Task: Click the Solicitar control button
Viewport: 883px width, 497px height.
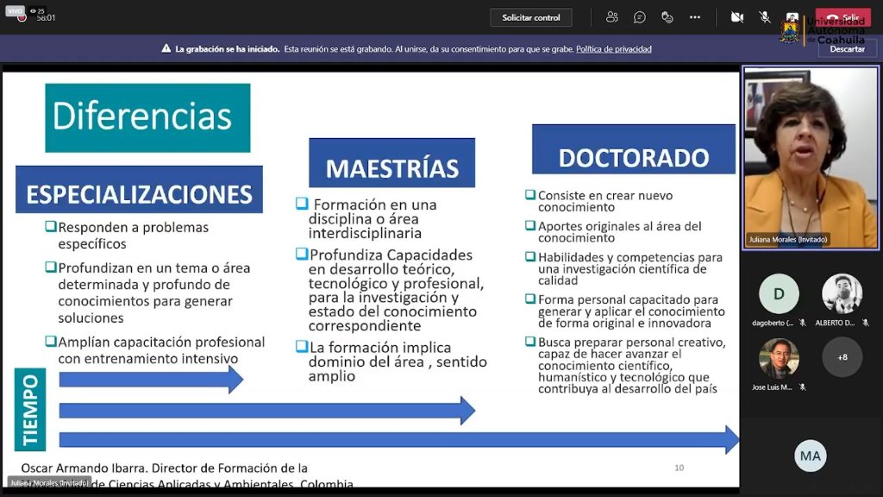Action: click(531, 17)
